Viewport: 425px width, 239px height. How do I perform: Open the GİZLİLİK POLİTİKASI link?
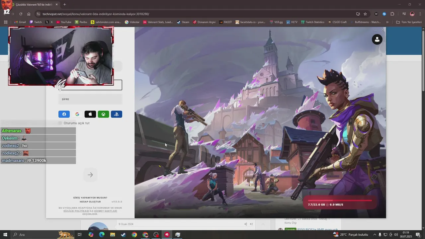(x=76, y=211)
